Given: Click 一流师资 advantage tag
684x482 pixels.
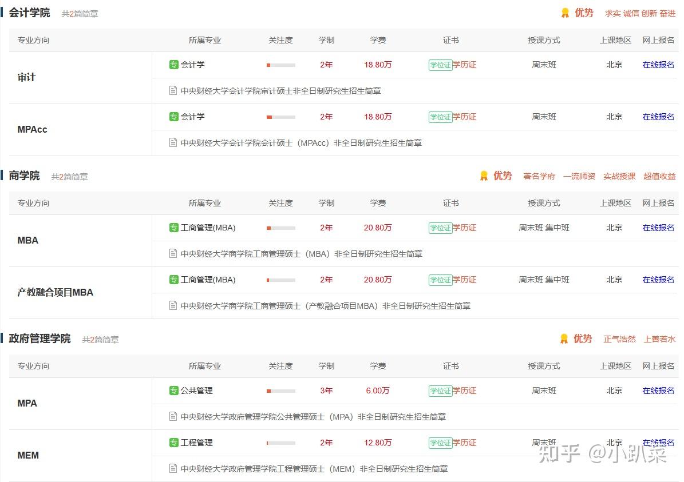Looking at the screenshot, I should pyautogui.click(x=579, y=176).
